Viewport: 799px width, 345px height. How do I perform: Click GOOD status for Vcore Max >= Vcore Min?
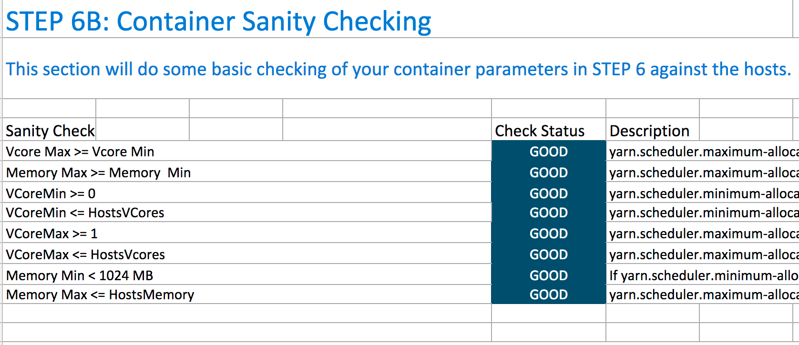(548, 151)
